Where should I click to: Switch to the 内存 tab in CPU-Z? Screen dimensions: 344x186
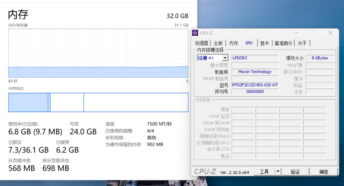click(x=233, y=43)
